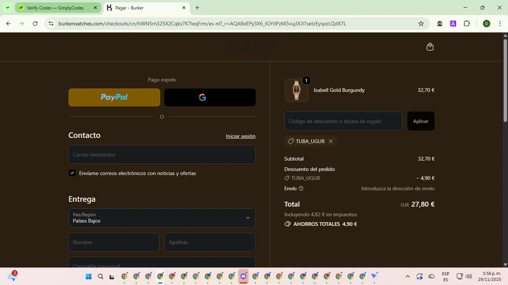Open the tab search dropdown arrow
The width and height of the screenshot is (508, 285).
coord(7,7)
